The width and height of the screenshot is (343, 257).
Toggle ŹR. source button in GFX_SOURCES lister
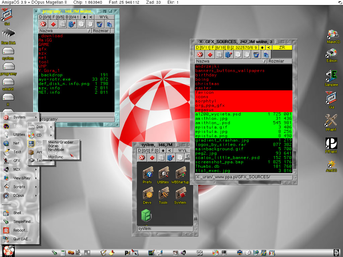click(282, 48)
